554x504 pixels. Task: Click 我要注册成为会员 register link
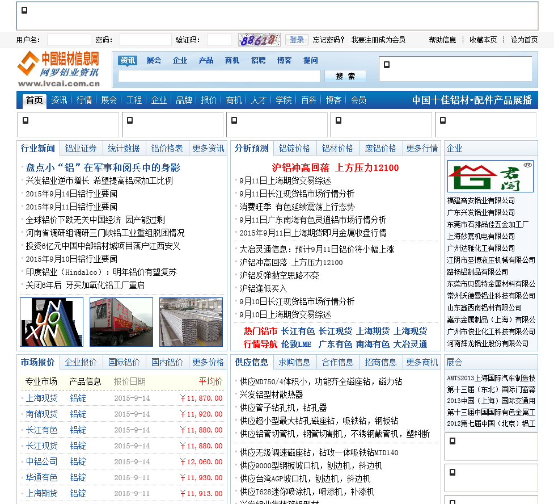click(x=378, y=40)
